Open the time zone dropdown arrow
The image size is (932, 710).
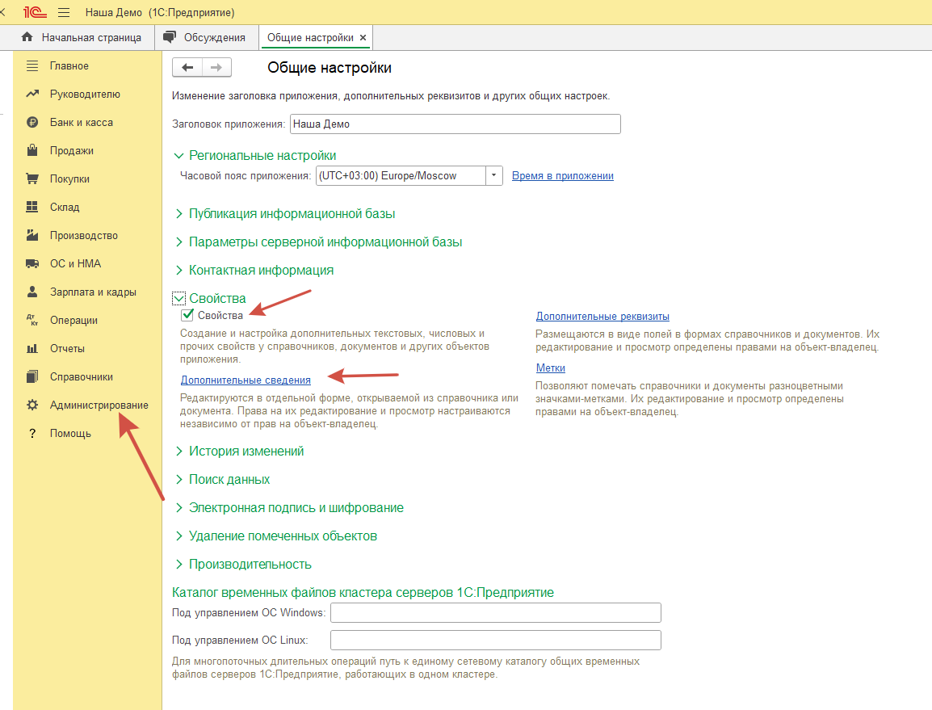click(x=494, y=176)
